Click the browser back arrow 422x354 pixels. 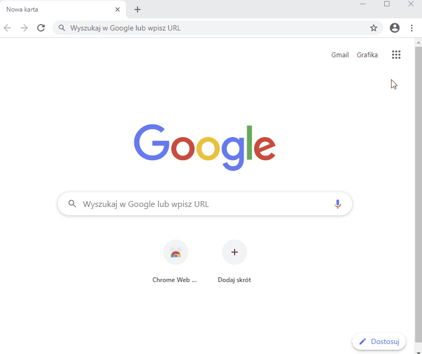pyautogui.click(x=7, y=28)
